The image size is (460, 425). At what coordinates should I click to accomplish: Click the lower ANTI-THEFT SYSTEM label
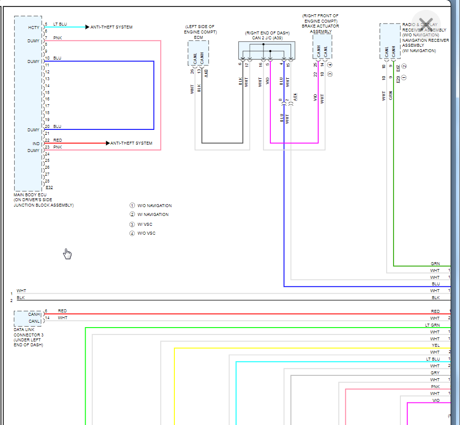[131, 143]
